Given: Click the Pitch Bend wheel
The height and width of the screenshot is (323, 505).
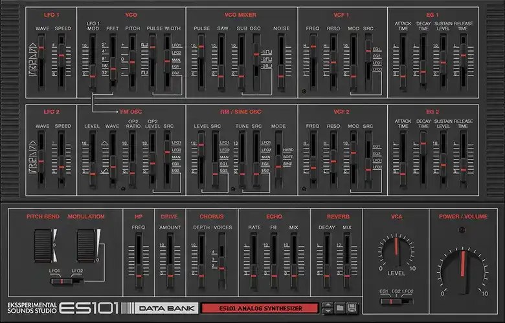Looking at the screenshot, I should (x=44, y=246).
